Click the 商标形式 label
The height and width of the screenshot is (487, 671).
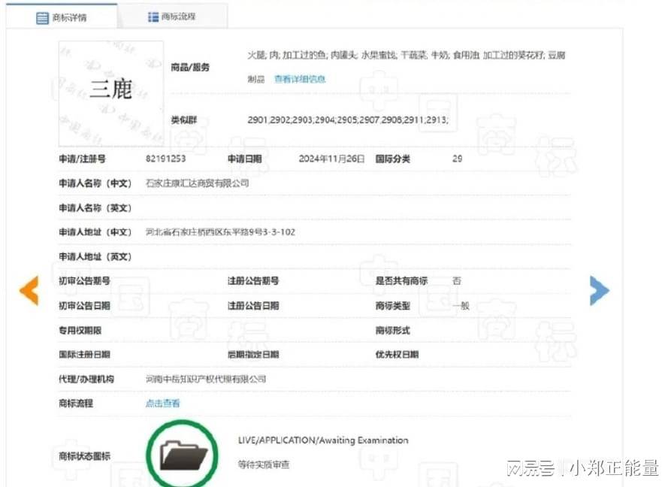(x=392, y=330)
